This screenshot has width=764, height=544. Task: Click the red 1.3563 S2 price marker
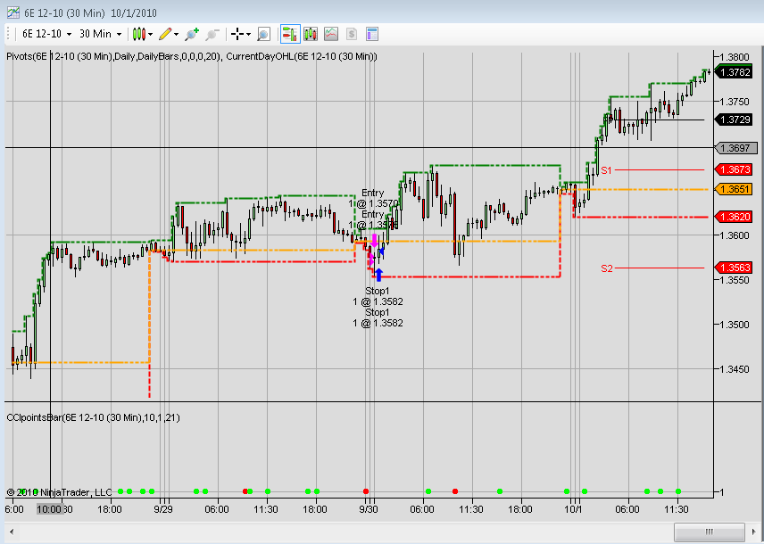(734, 268)
